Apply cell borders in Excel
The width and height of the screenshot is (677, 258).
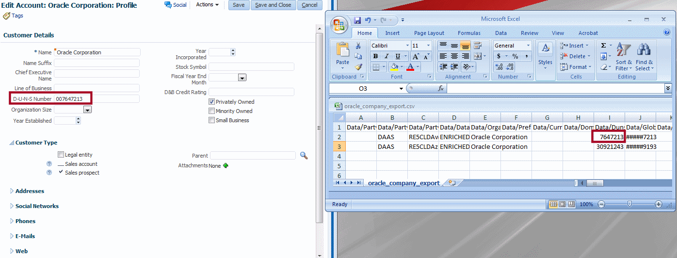[375, 67]
